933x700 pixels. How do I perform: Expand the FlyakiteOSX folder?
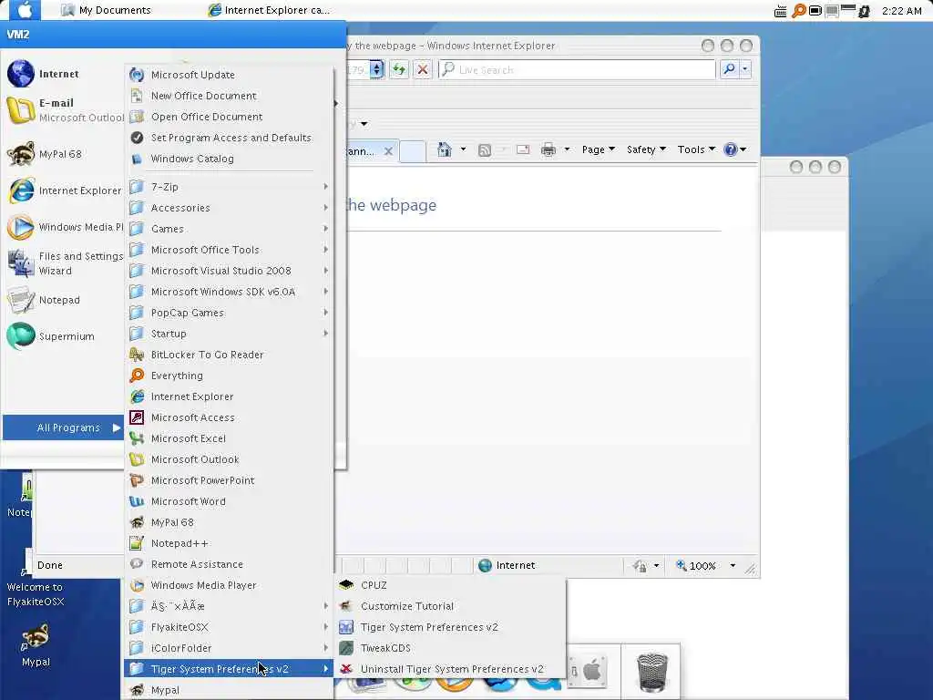point(229,627)
